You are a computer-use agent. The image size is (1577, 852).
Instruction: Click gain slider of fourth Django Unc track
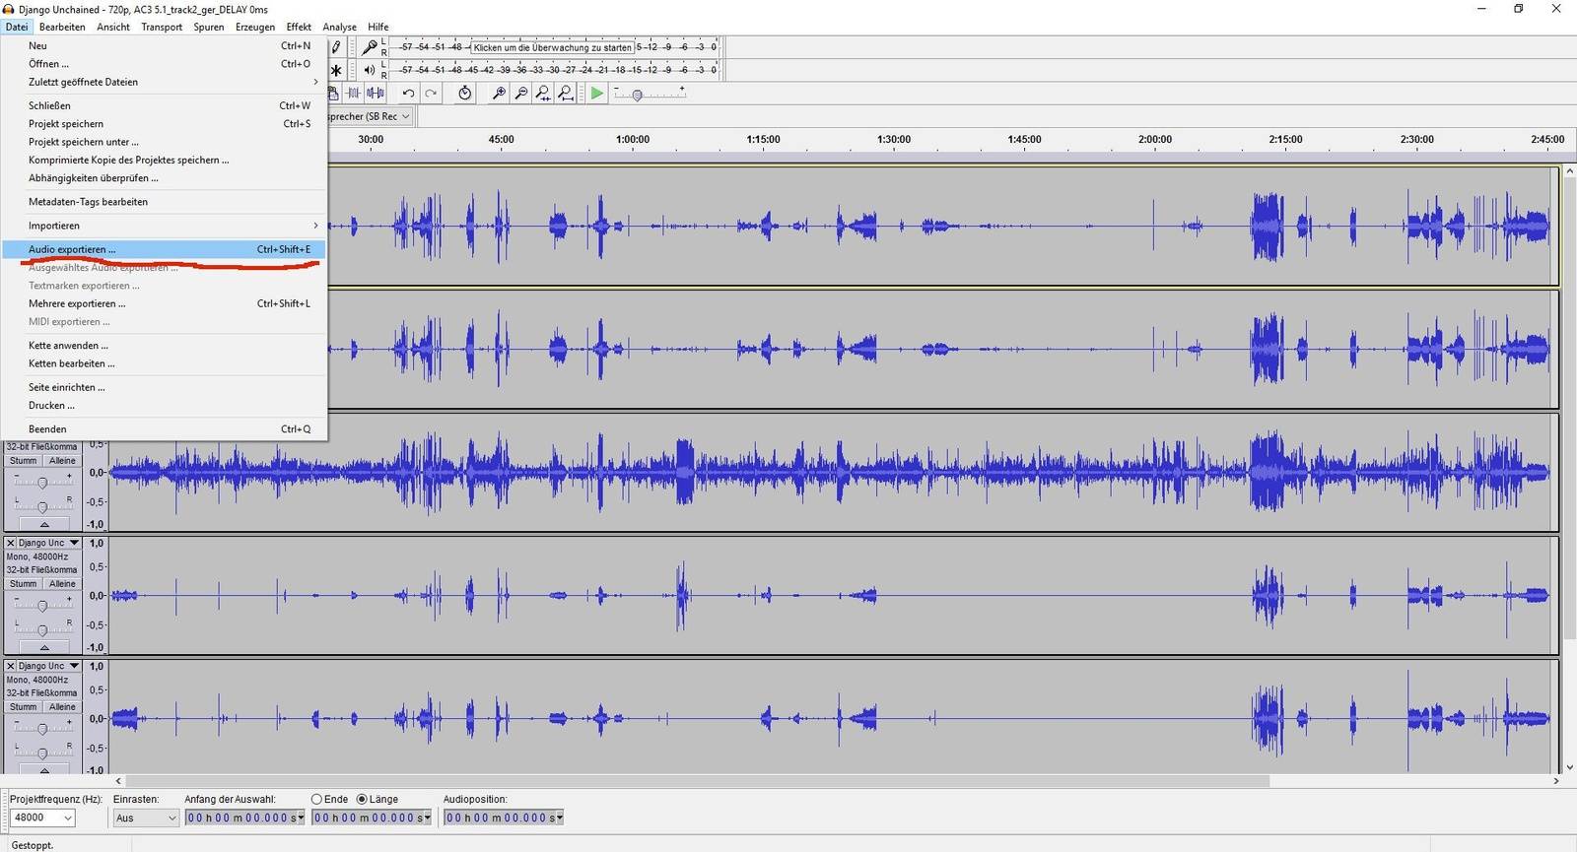pos(42,606)
